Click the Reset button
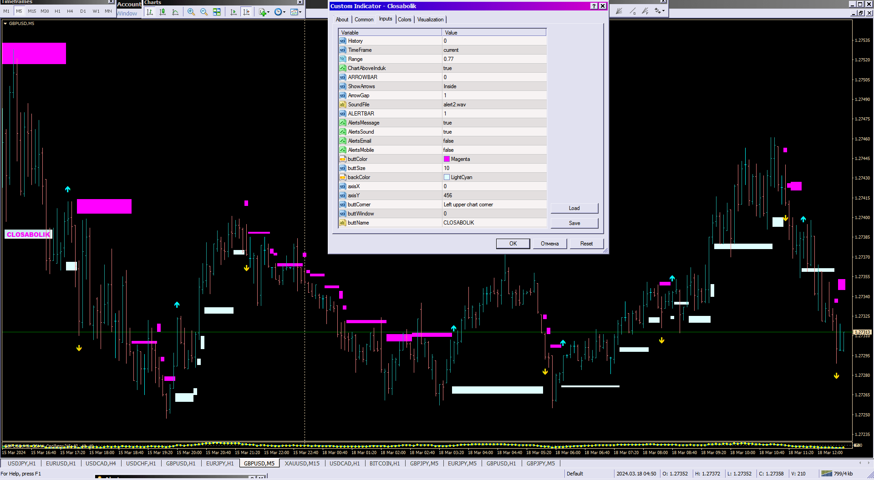 [x=586, y=244]
